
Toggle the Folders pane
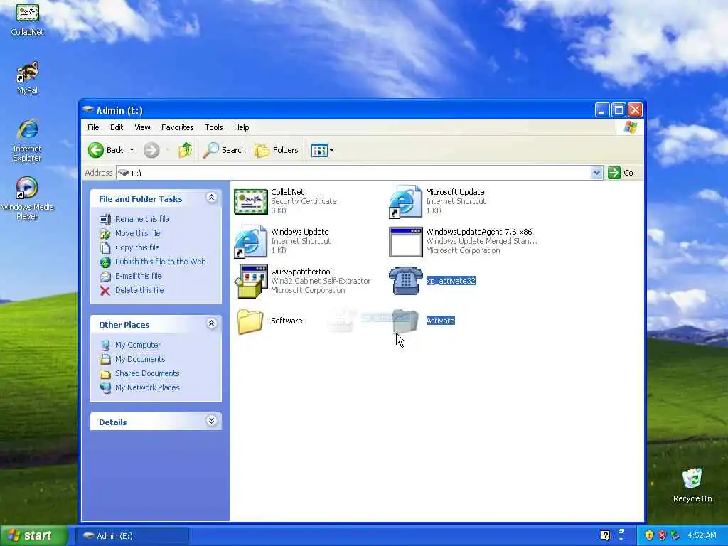[x=277, y=150]
